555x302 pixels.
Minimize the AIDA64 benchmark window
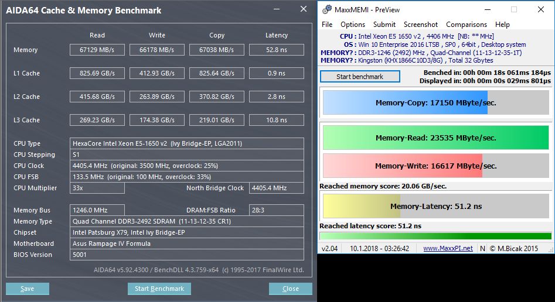277,9
